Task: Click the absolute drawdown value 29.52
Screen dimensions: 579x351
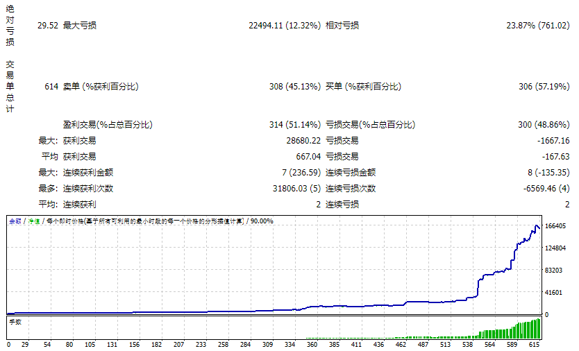Action: 48,26
